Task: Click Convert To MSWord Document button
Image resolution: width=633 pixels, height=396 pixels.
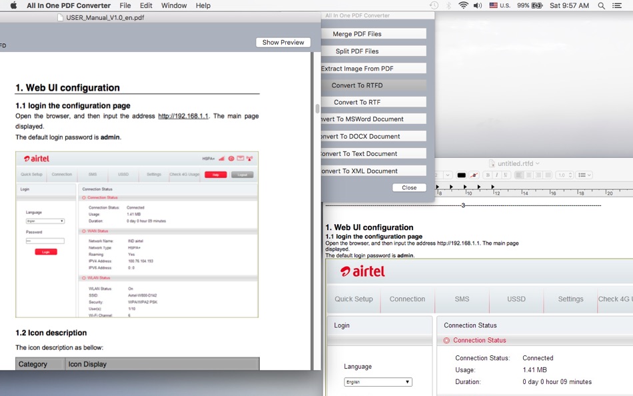Action: (373, 119)
